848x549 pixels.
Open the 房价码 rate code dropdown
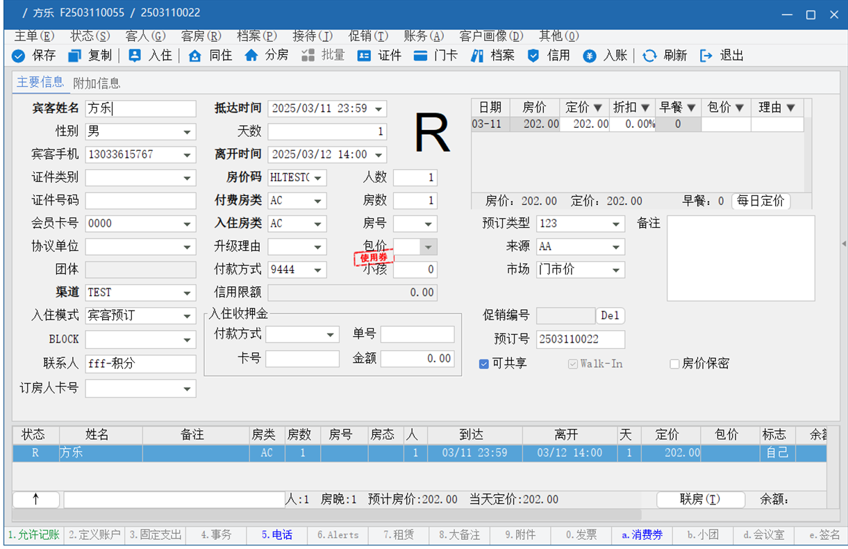pyautogui.click(x=317, y=178)
